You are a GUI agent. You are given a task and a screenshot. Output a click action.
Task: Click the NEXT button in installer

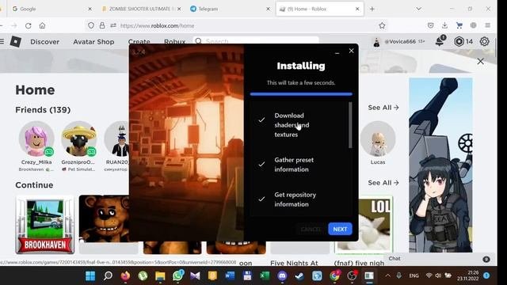point(340,229)
